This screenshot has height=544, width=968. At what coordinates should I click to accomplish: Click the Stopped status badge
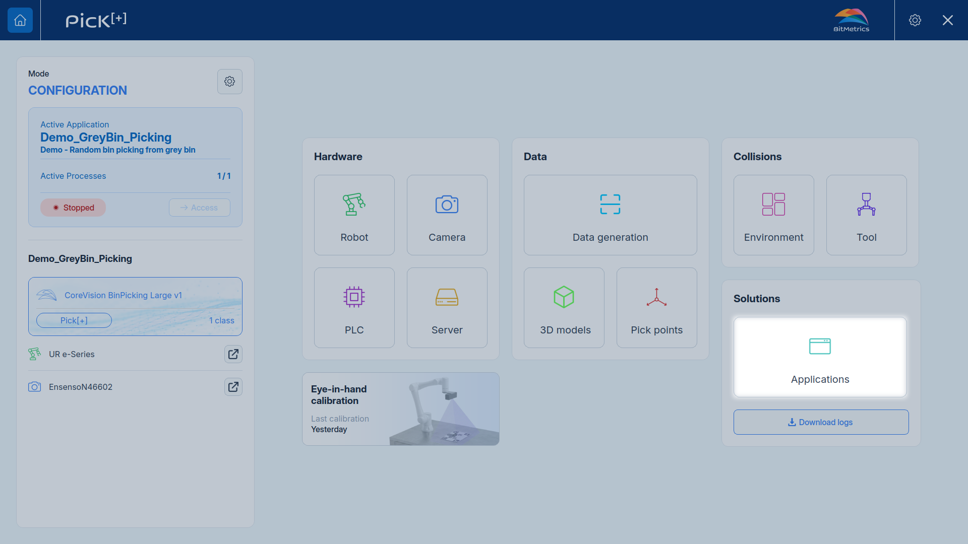pos(73,208)
